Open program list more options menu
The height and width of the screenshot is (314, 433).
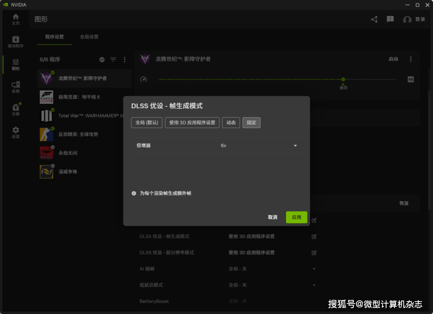pyautogui.click(x=125, y=60)
